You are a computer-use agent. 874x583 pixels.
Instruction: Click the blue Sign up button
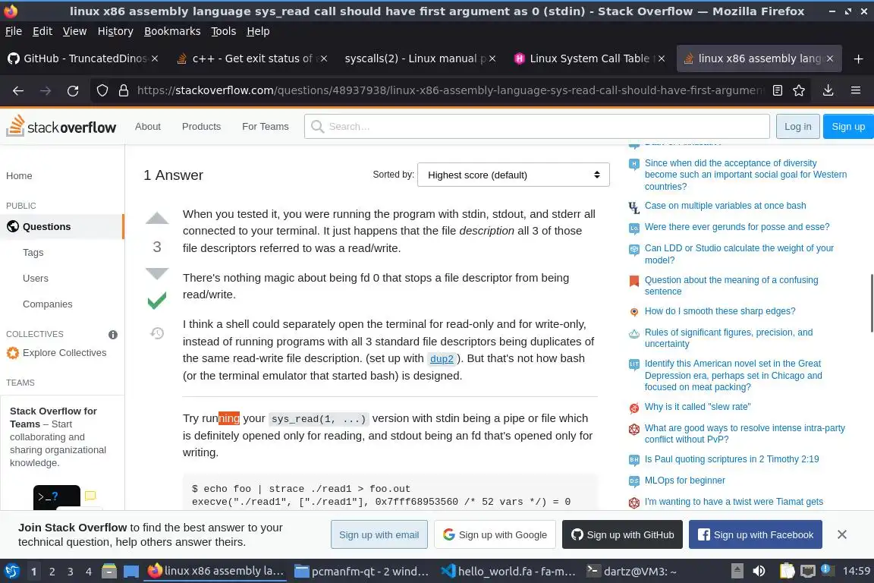pyautogui.click(x=848, y=127)
